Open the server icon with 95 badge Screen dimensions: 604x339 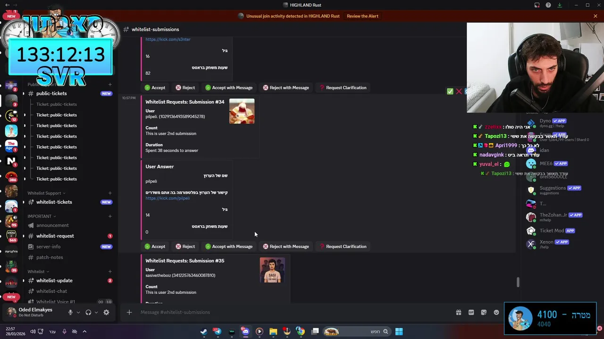coord(11,221)
